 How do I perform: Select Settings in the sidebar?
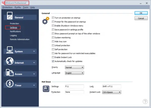14,27
